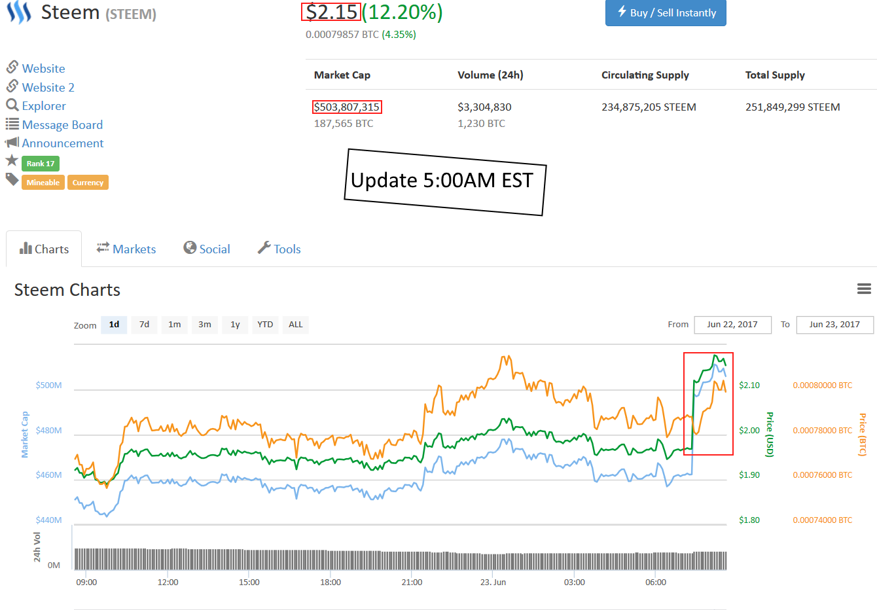The width and height of the screenshot is (877, 610).
Task: Click the Volume (24h) column header
Action: pyautogui.click(x=490, y=75)
